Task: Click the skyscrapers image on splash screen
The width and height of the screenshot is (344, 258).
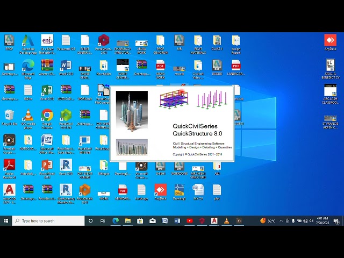Action: pyautogui.click(x=132, y=111)
